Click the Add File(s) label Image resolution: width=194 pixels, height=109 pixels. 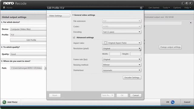12,102
